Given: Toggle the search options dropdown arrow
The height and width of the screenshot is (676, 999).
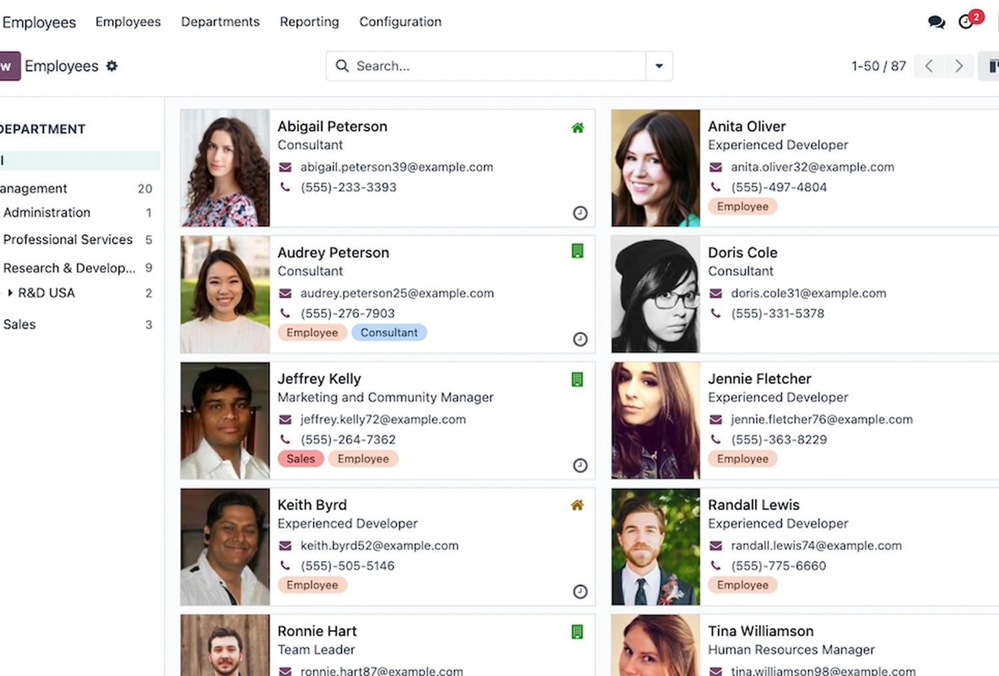Looking at the screenshot, I should coord(659,66).
